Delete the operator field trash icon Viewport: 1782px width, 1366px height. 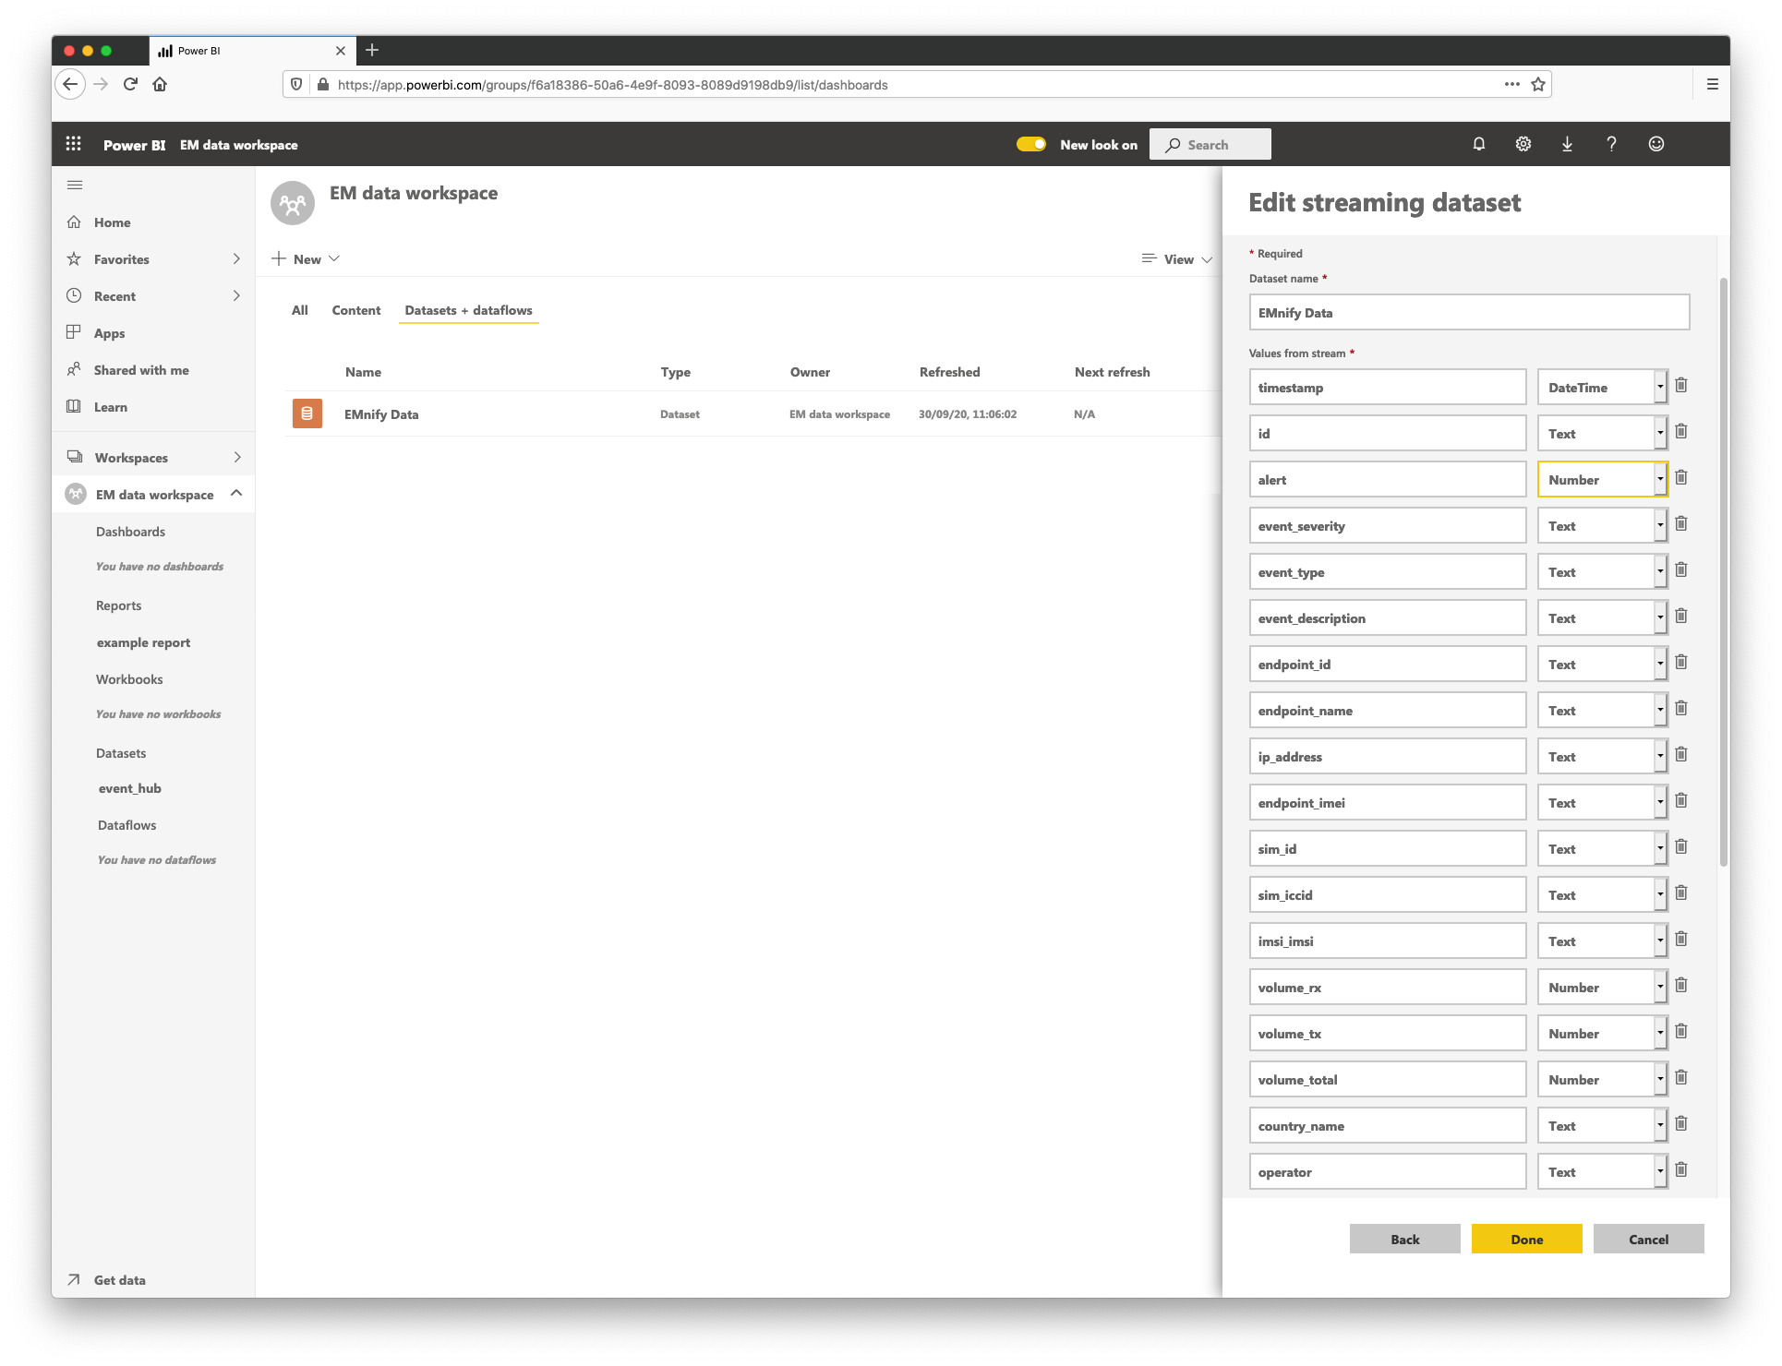tap(1681, 1170)
